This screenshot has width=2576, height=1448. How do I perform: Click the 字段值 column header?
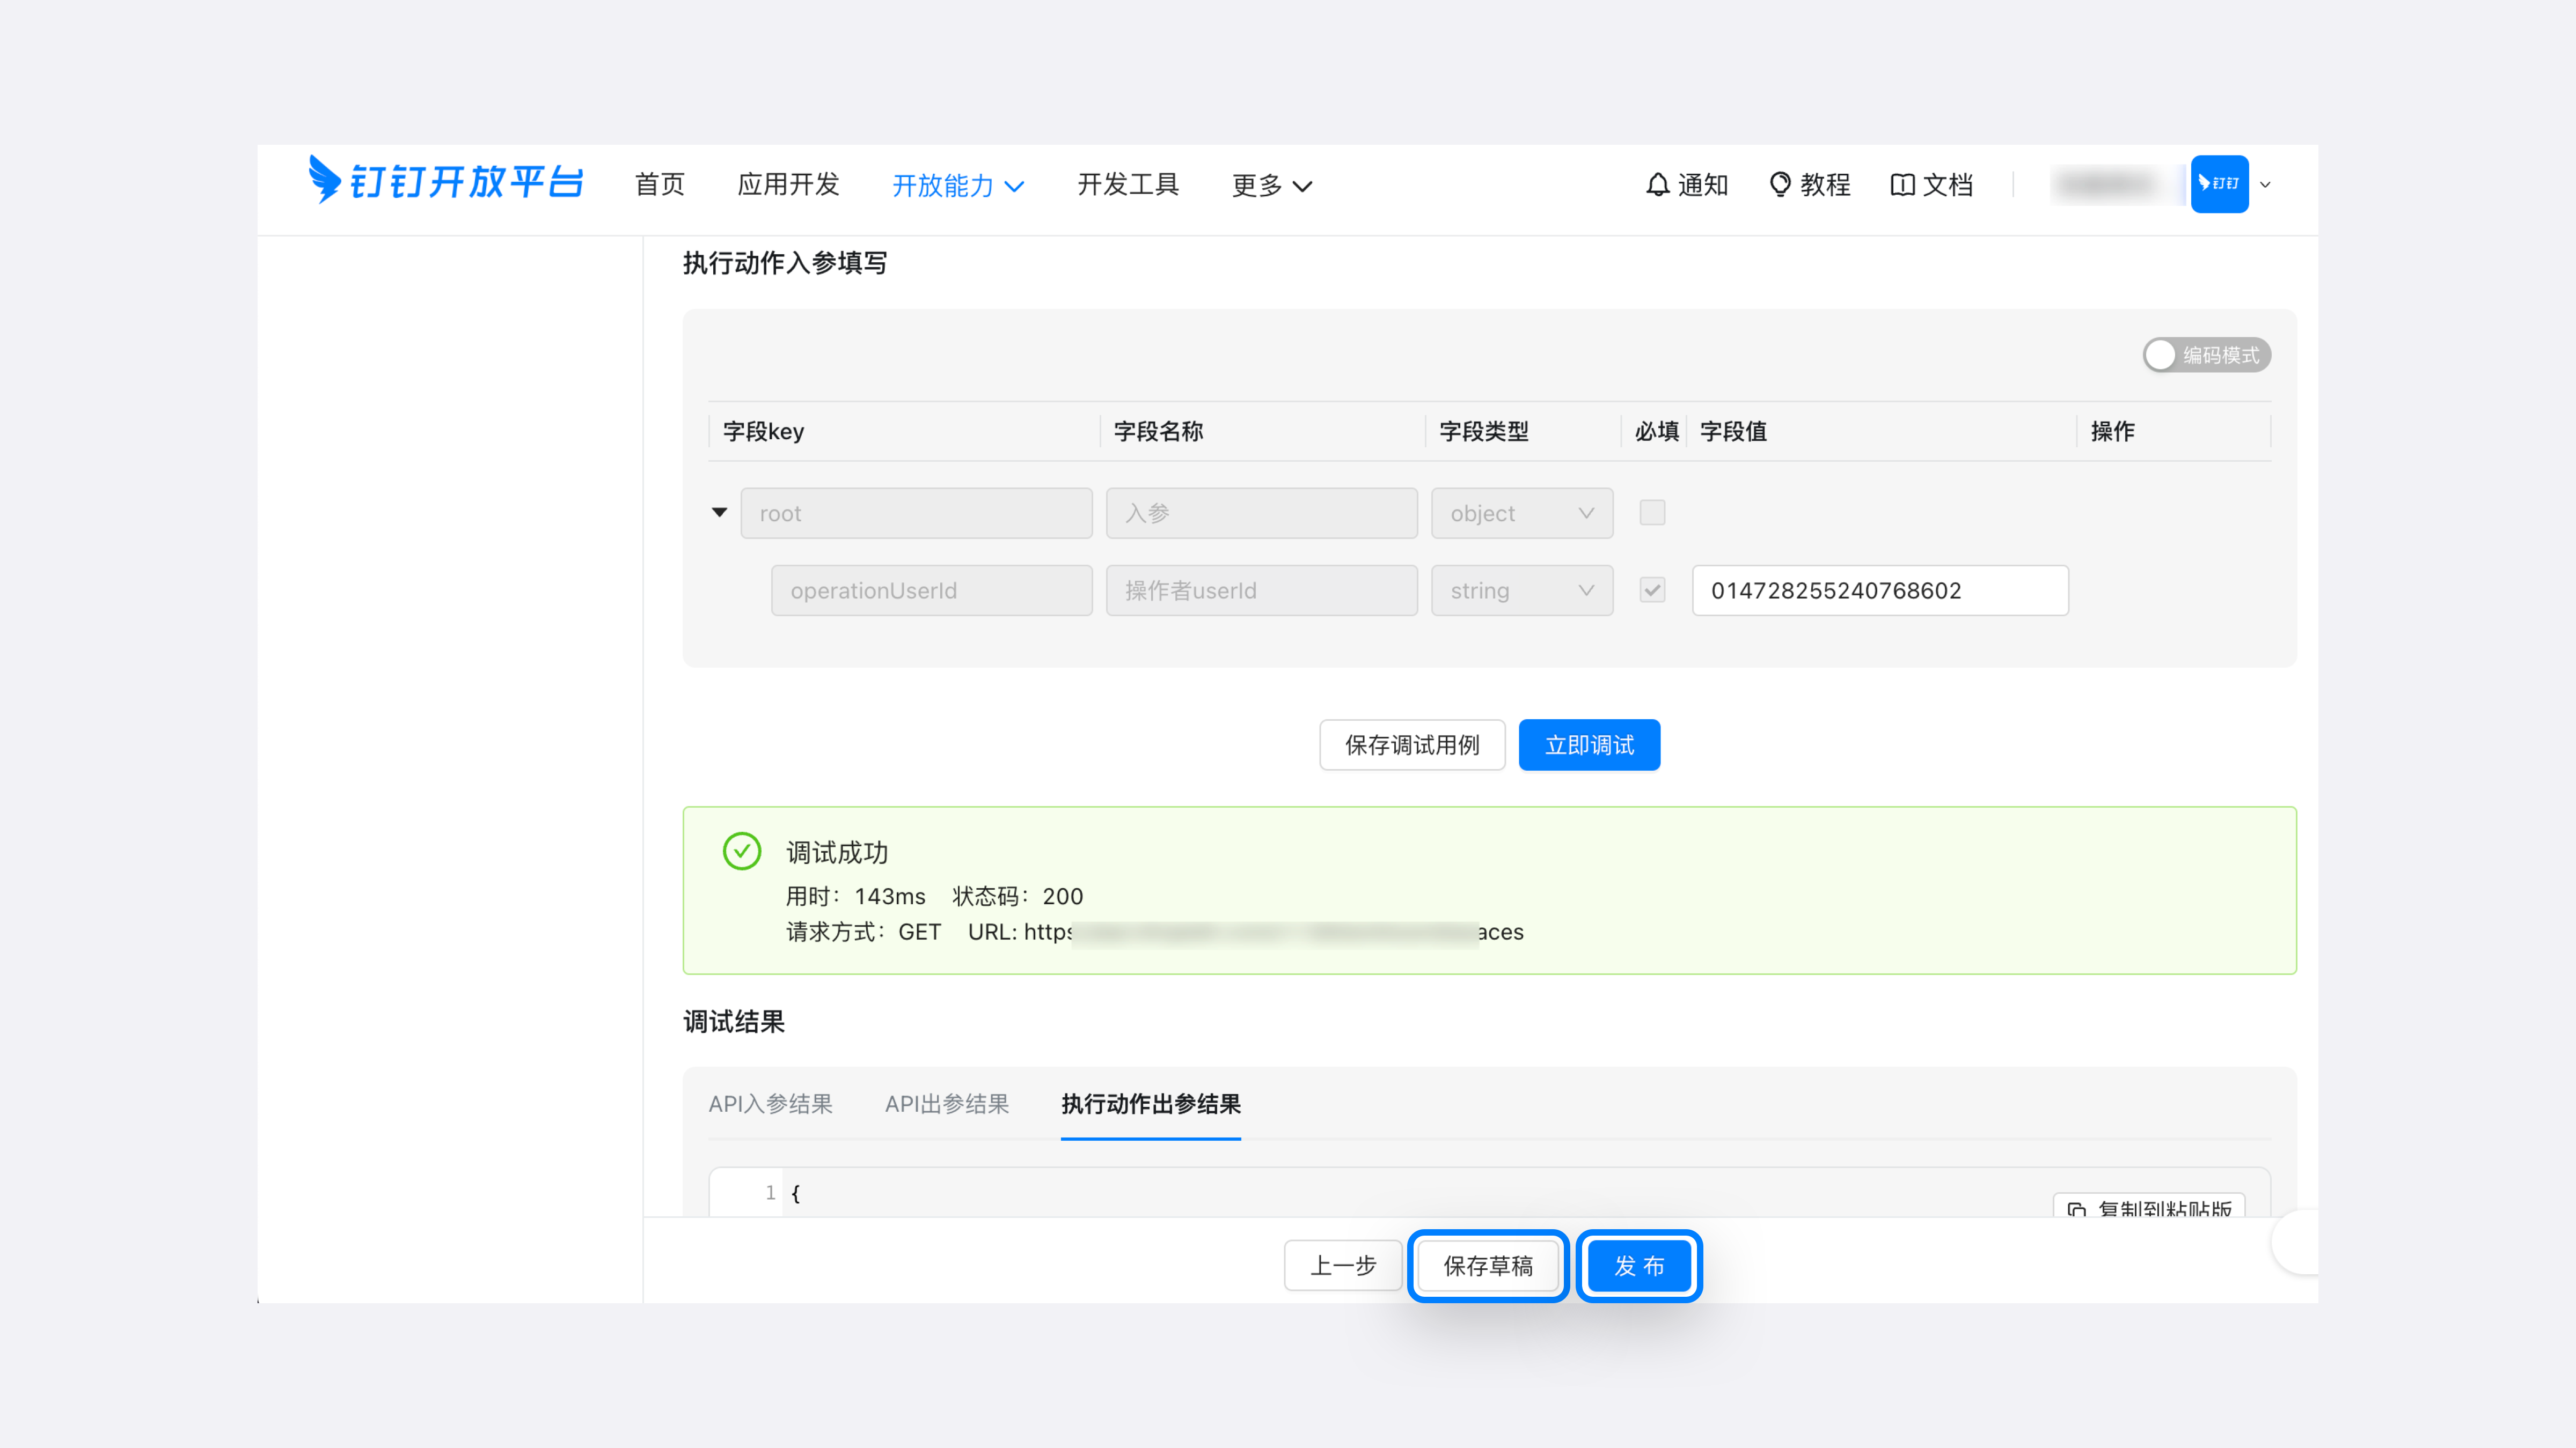(1733, 431)
